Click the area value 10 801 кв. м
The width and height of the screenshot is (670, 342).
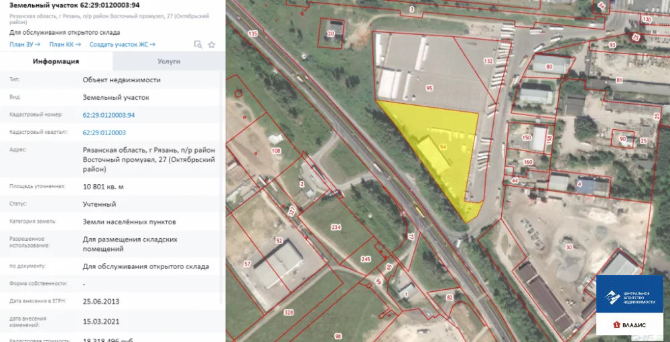click(x=103, y=187)
